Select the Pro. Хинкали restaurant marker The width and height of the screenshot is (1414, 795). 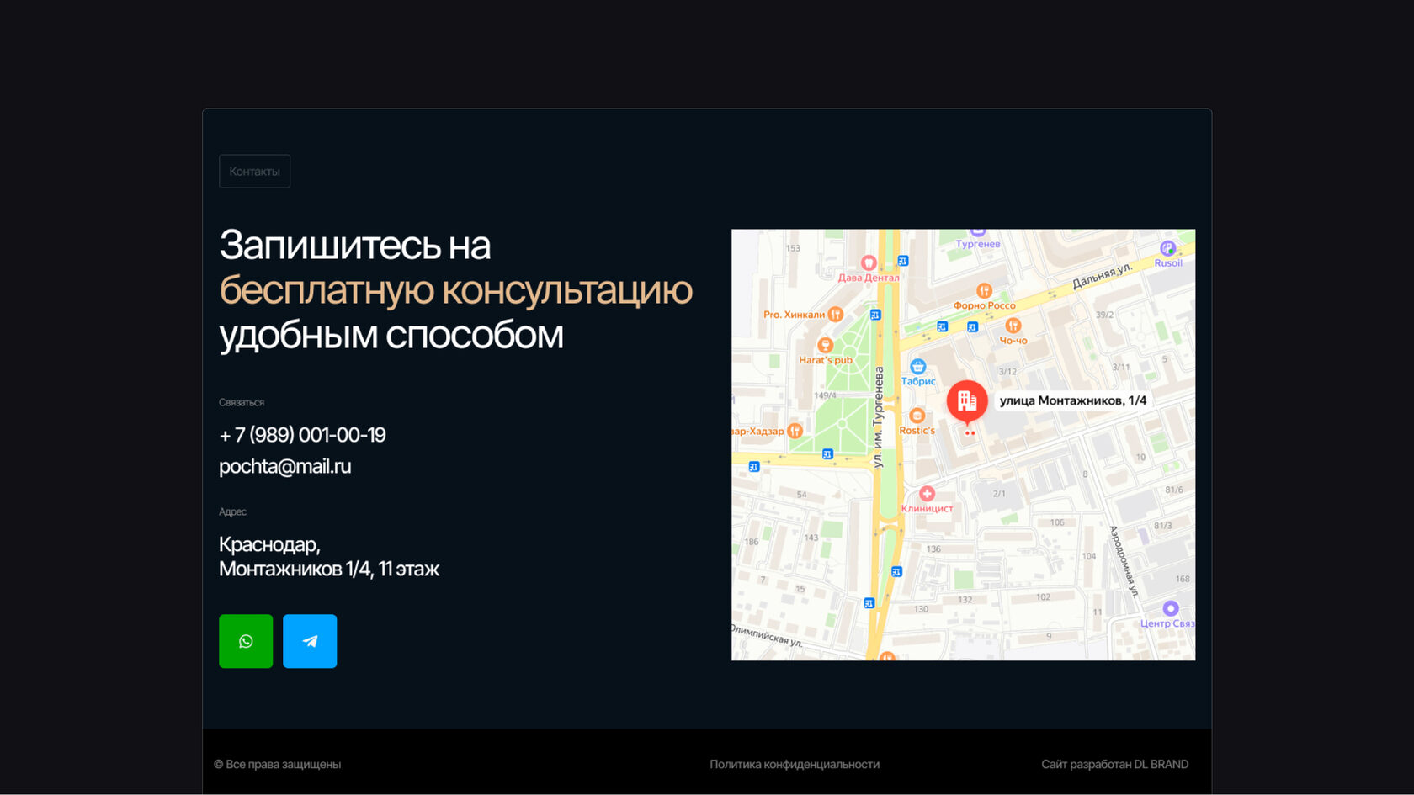coord(835,314)
